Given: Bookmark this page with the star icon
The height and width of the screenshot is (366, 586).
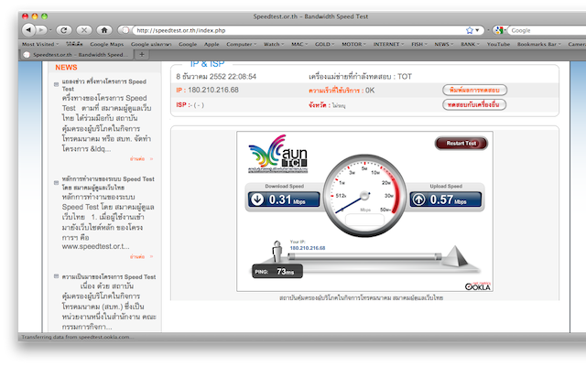Looking at the screenshot, I should pyautogui.click(x=470, y=30).
